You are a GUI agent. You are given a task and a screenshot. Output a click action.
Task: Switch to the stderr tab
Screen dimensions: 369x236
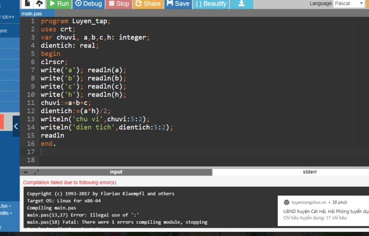[x=310, y=172]
